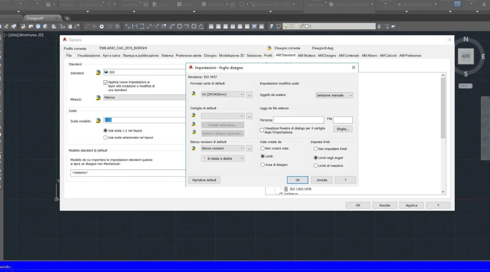Click the monitor icon beside the layer list
This screenshot has height=272, width=490.
(x=279, y=26)
